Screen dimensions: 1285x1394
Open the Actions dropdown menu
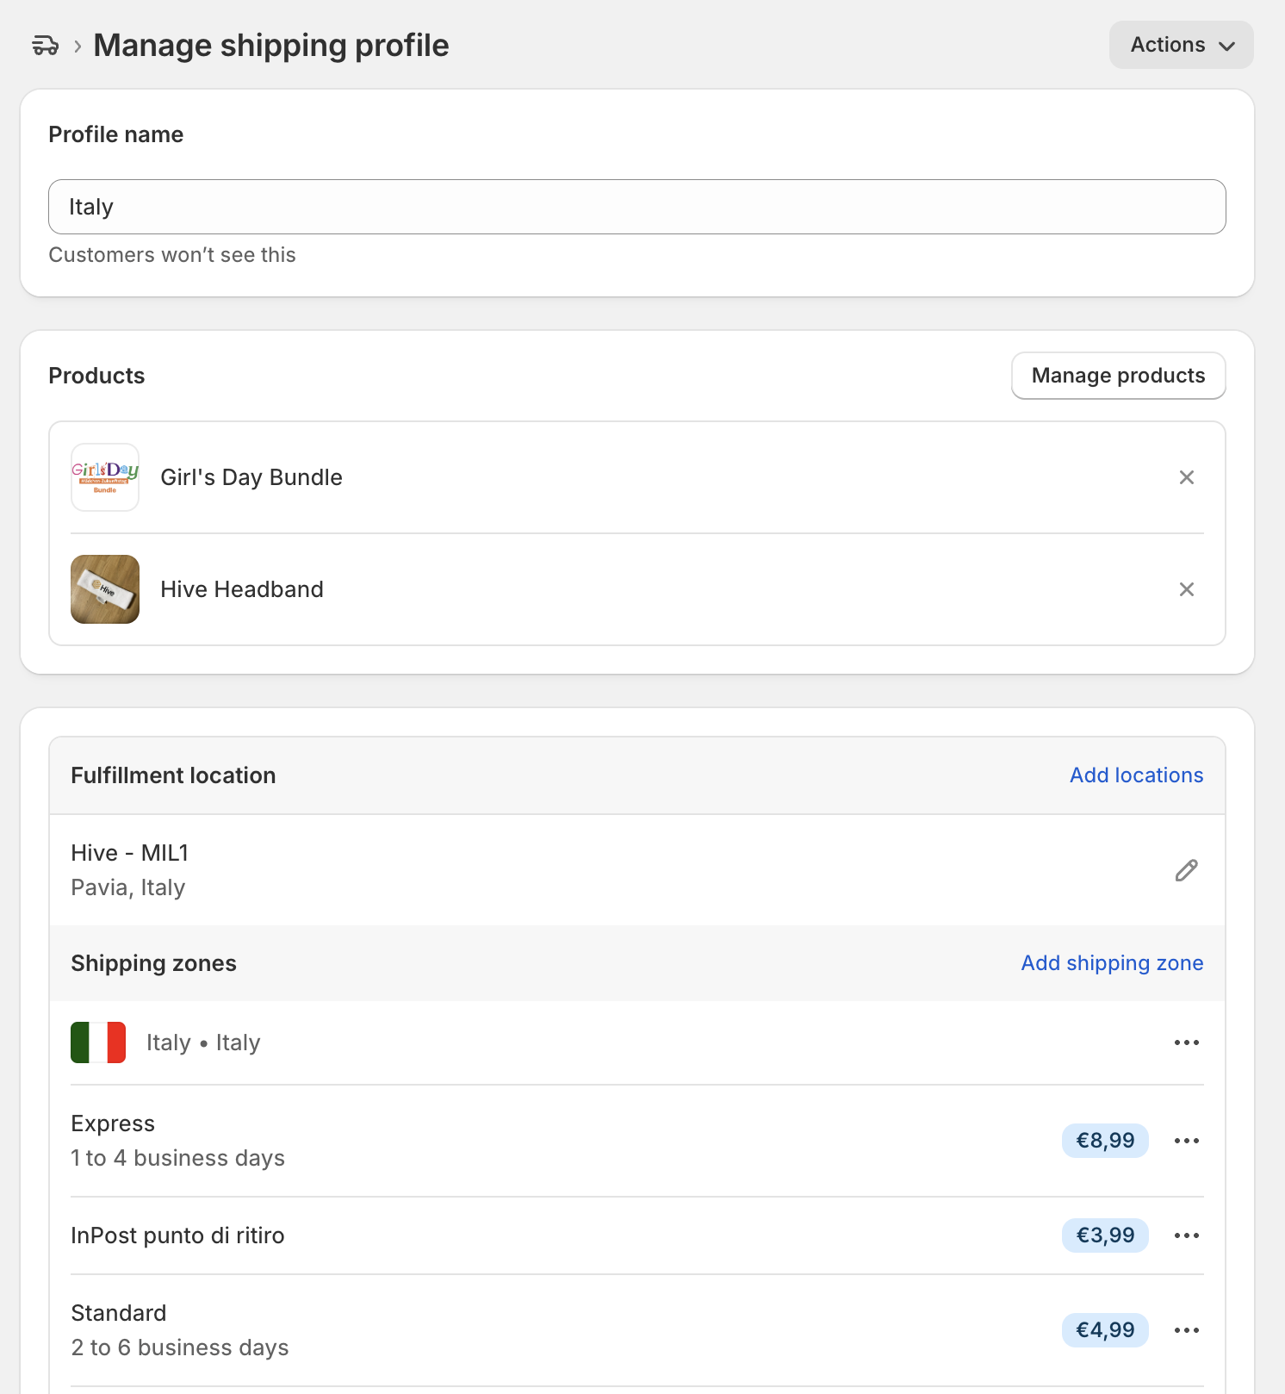coord(1181,45)
